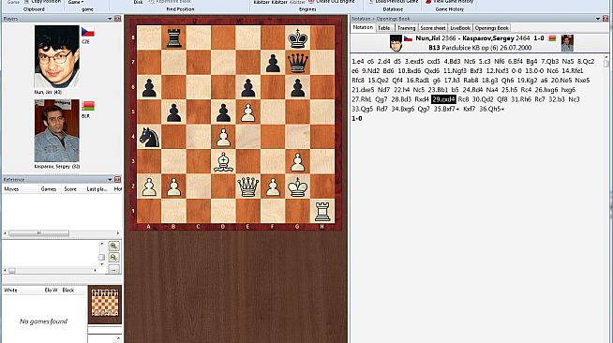
Task: Sort reference list by Last played column
Action: (x=97, y=189)
